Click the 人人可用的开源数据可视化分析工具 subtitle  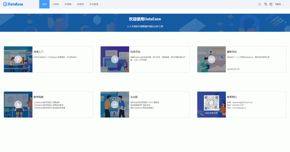pyautogui.click(x=145, y=26)
